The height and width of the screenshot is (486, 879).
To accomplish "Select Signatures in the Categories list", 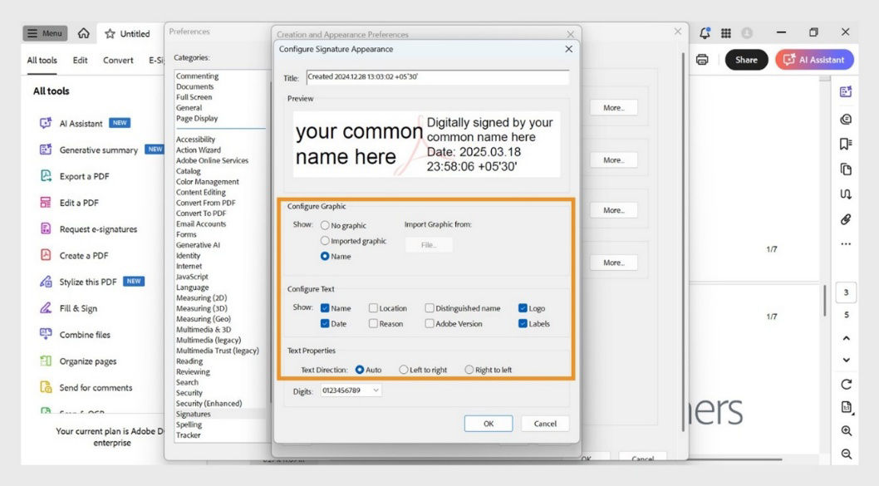I will (193, 413).
